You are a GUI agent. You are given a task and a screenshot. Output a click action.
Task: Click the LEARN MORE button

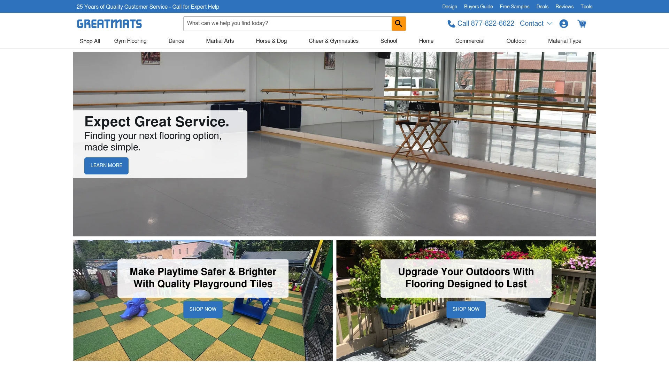106,166
